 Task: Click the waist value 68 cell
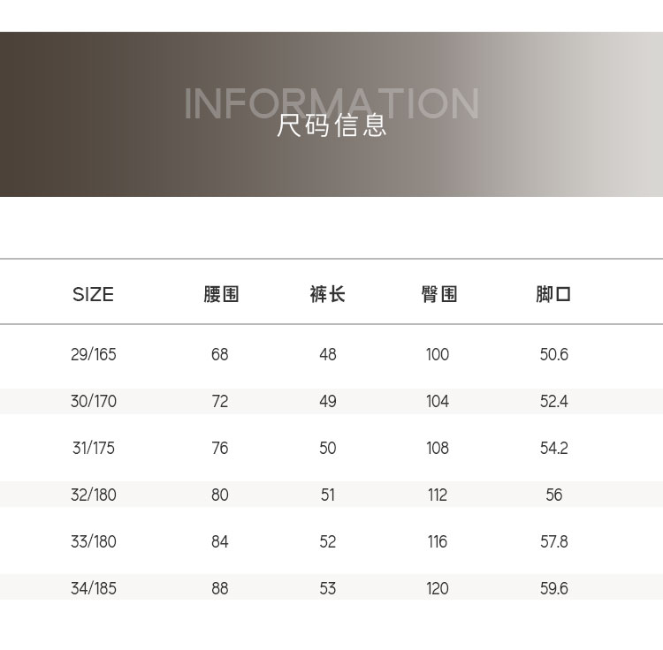(220, 355)
